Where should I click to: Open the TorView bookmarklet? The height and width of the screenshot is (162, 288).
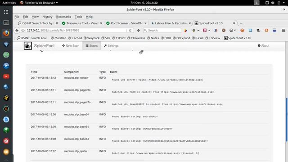click(212, 38)
